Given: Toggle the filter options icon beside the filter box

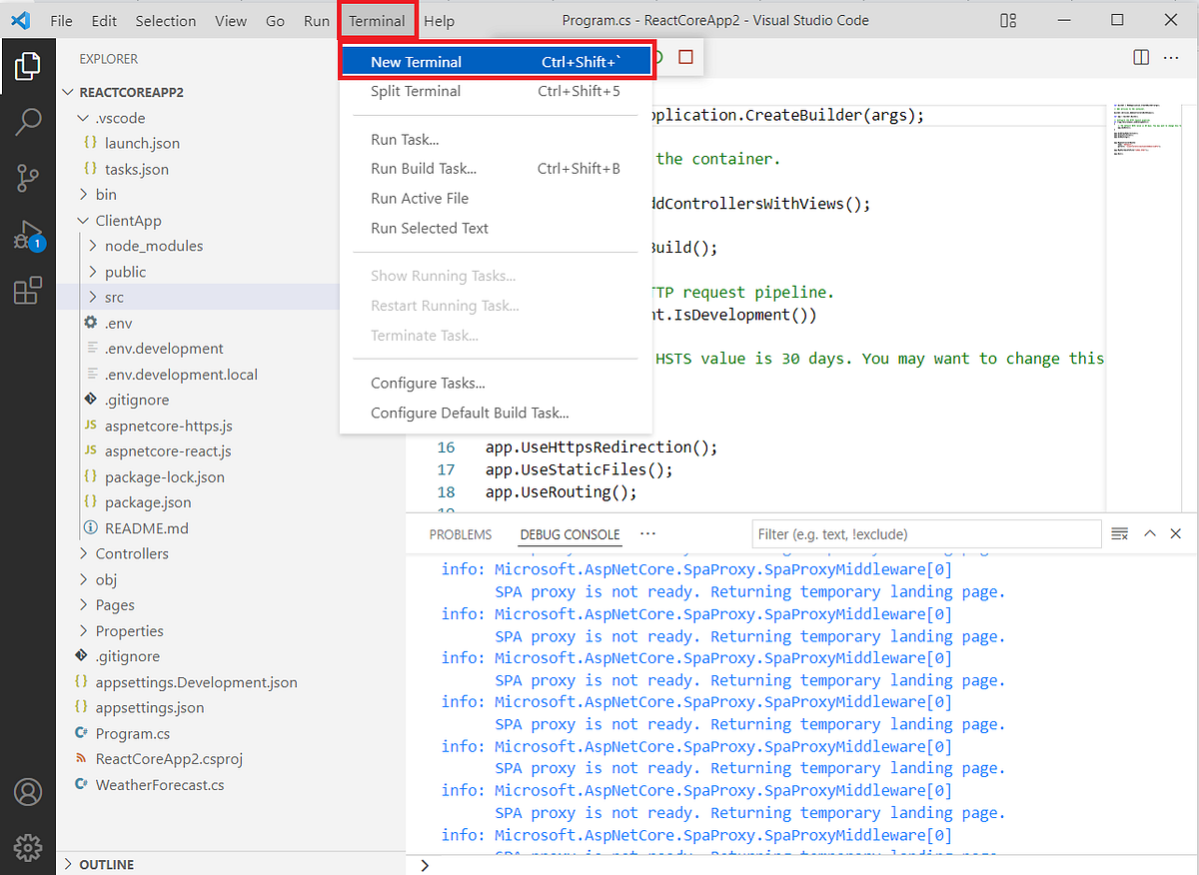Looking at the screenshot, I should pyautogui.click(x=1119, y=533).
